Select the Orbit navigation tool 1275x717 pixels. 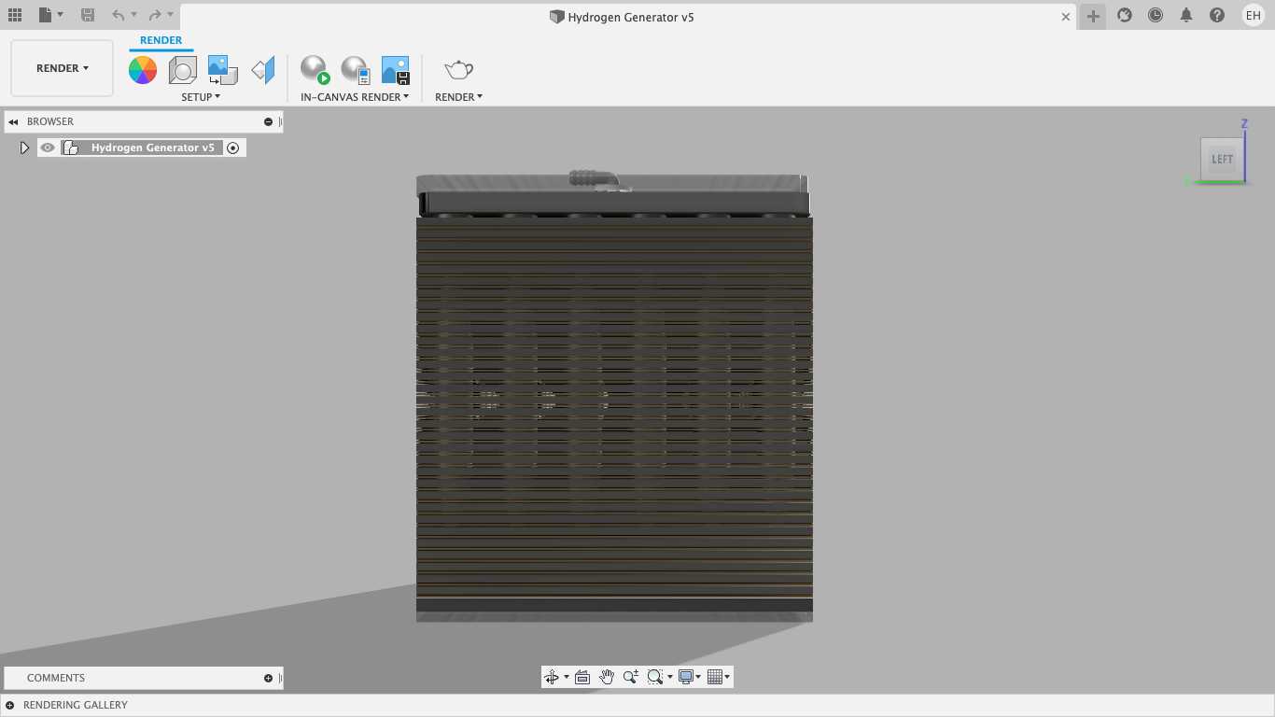[552, 677]
